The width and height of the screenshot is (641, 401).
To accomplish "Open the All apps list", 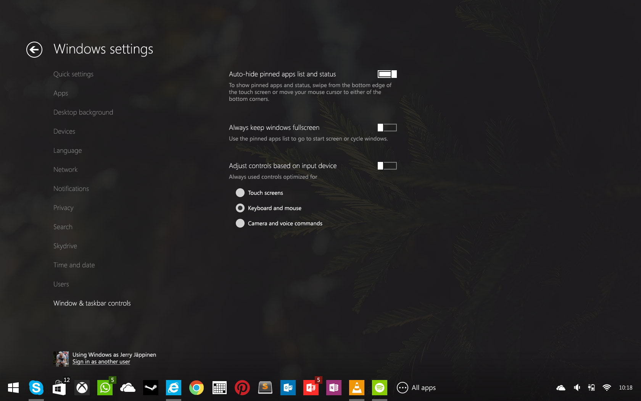I will pos(416,388).
